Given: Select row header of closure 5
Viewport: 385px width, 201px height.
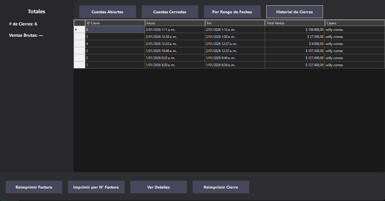Looking at the screenshot, I should (x=79, y=37).
